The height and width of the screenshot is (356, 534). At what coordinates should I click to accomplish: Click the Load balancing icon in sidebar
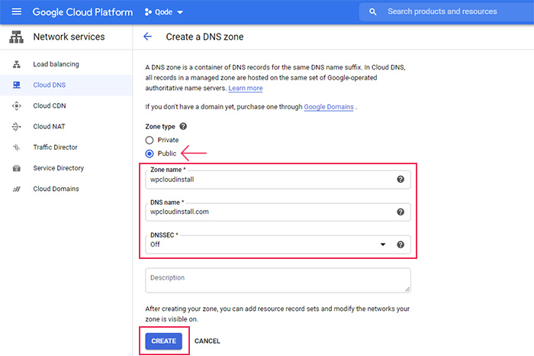[16, 64]
